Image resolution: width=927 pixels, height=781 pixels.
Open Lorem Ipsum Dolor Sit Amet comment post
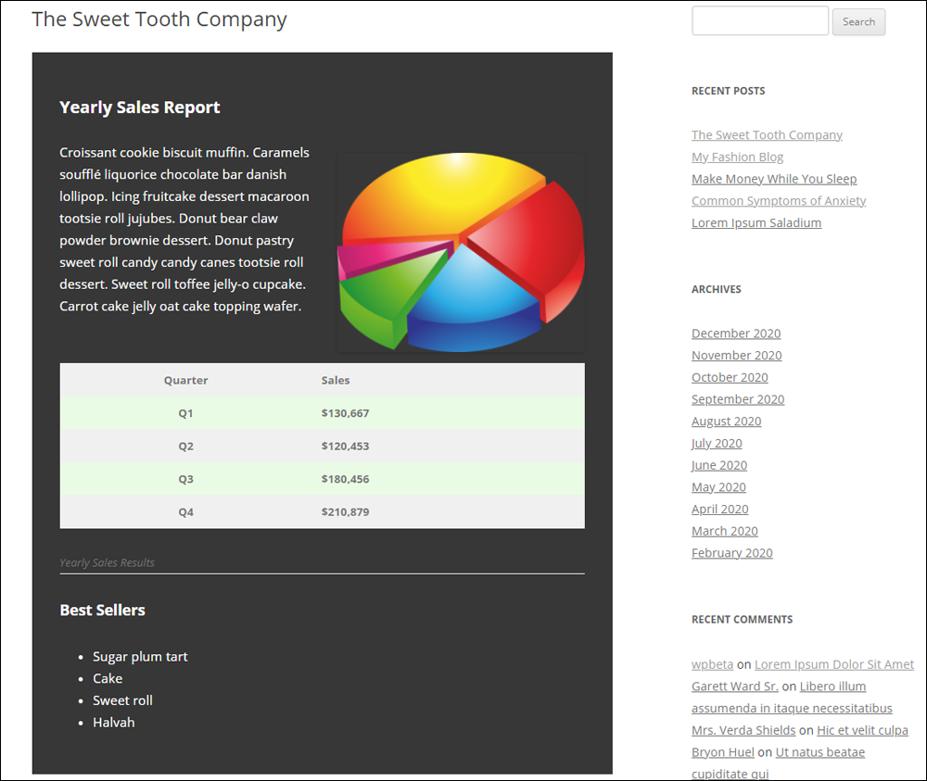pos(833,664)
